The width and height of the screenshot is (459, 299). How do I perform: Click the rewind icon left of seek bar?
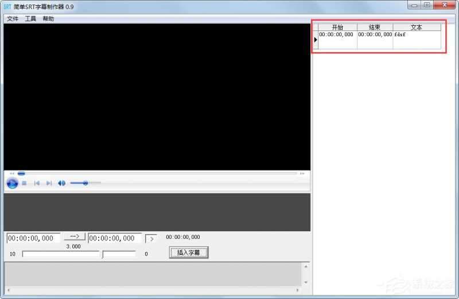point(12,173)
